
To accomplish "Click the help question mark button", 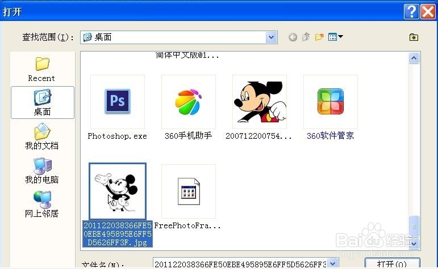I will [411, 12].
